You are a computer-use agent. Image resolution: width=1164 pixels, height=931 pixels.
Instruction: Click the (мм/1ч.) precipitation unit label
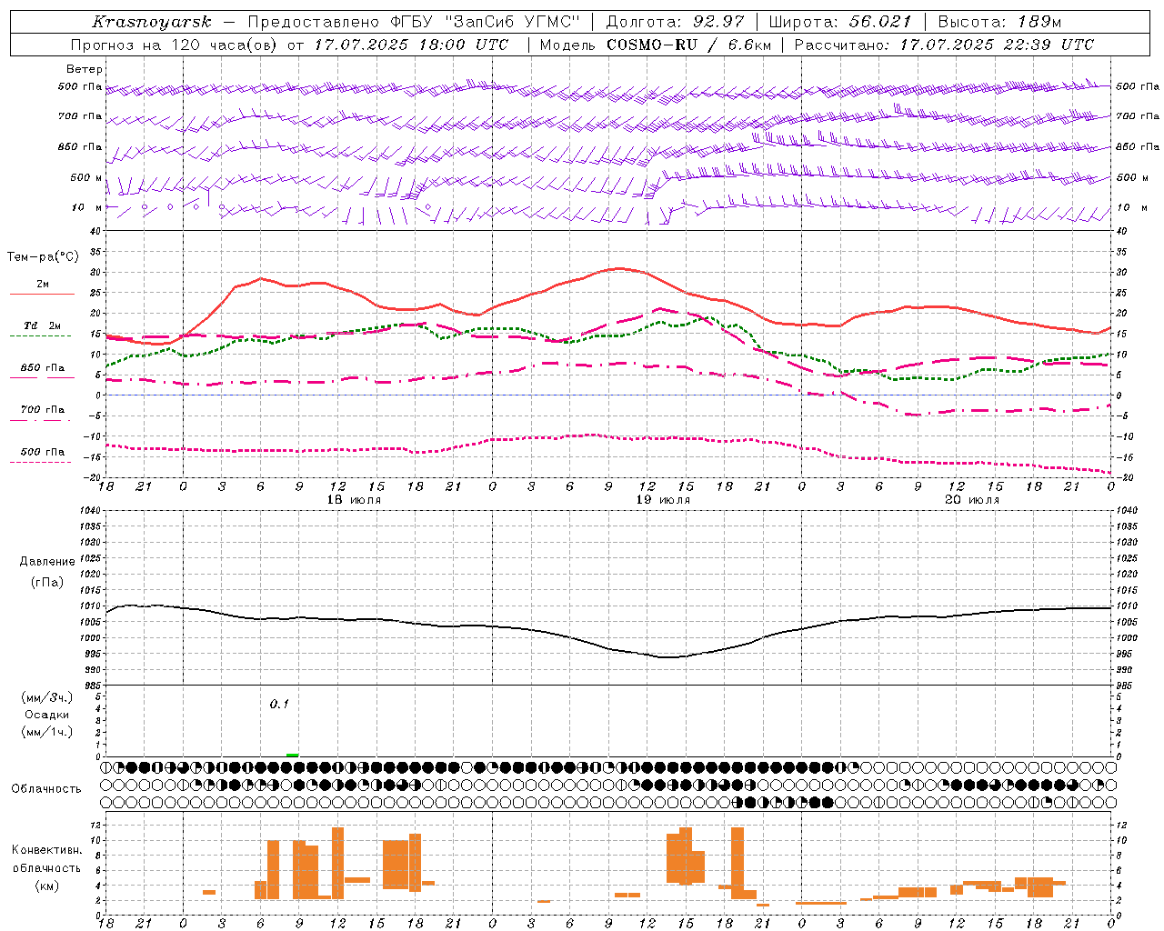47,732
